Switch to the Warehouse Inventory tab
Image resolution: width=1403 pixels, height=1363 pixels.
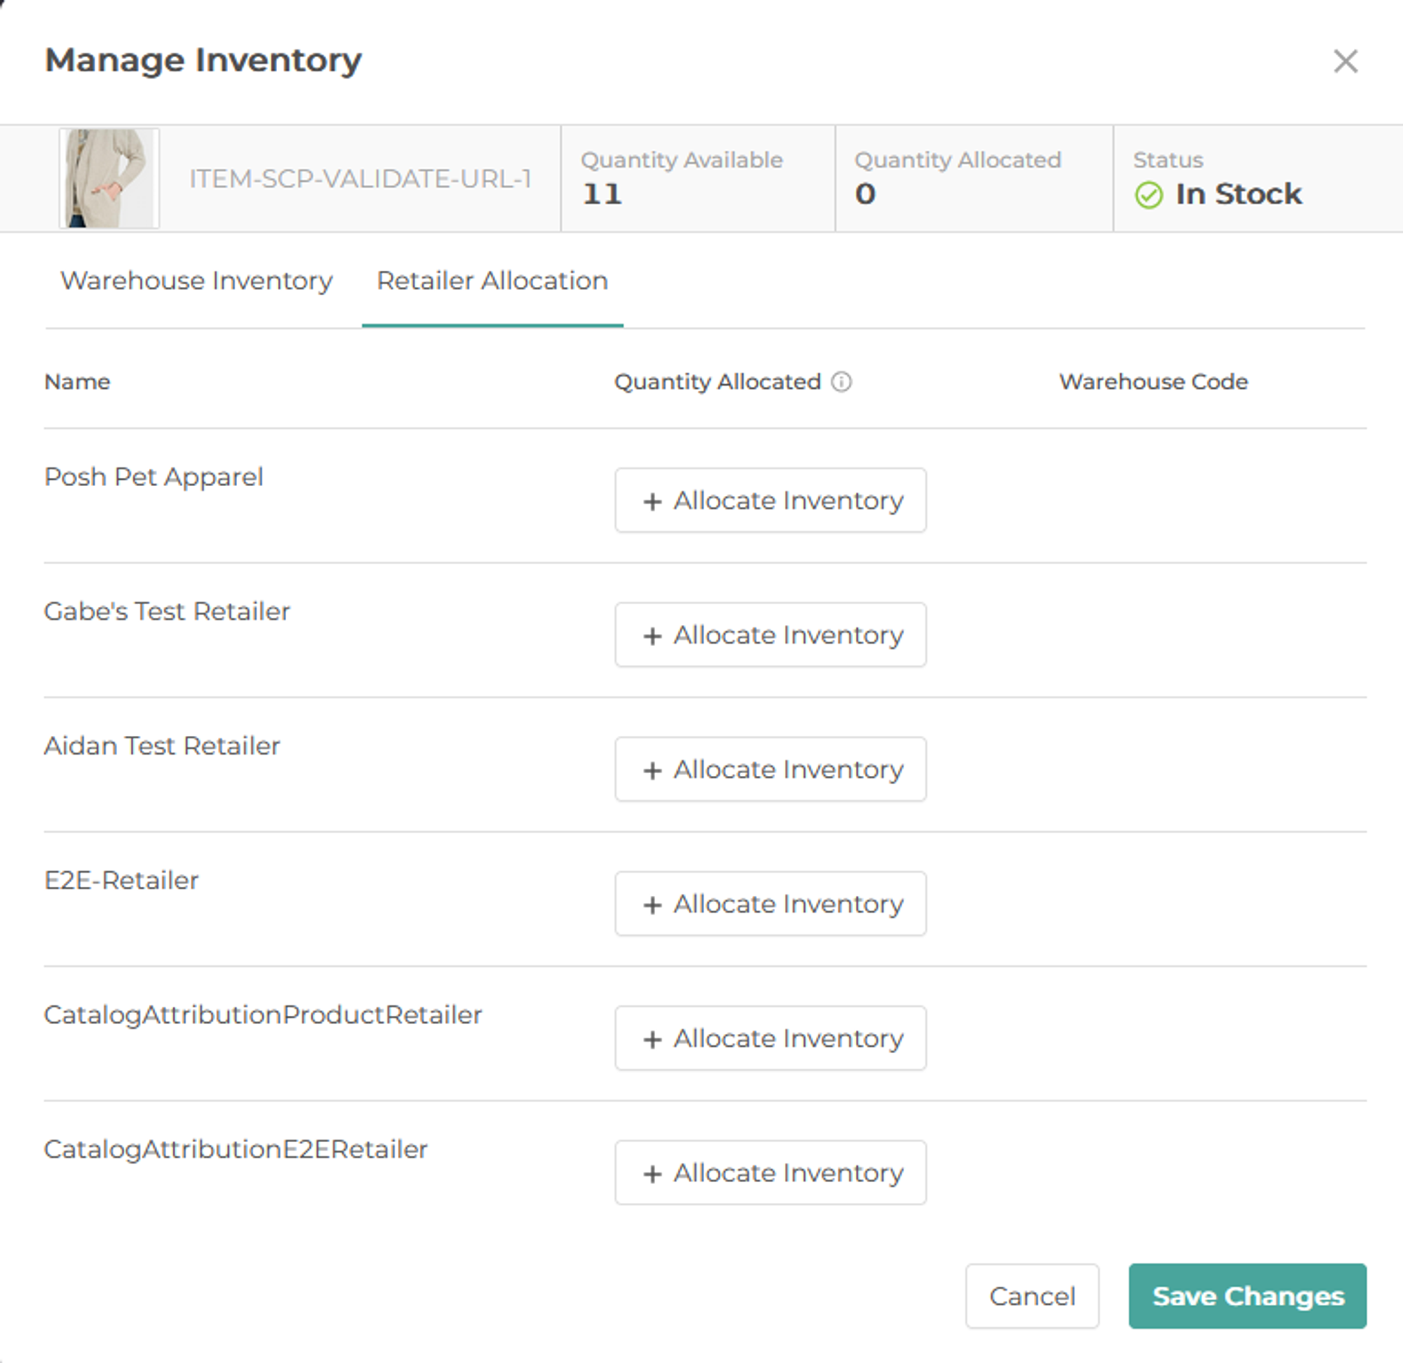click(x=196, y=281)
